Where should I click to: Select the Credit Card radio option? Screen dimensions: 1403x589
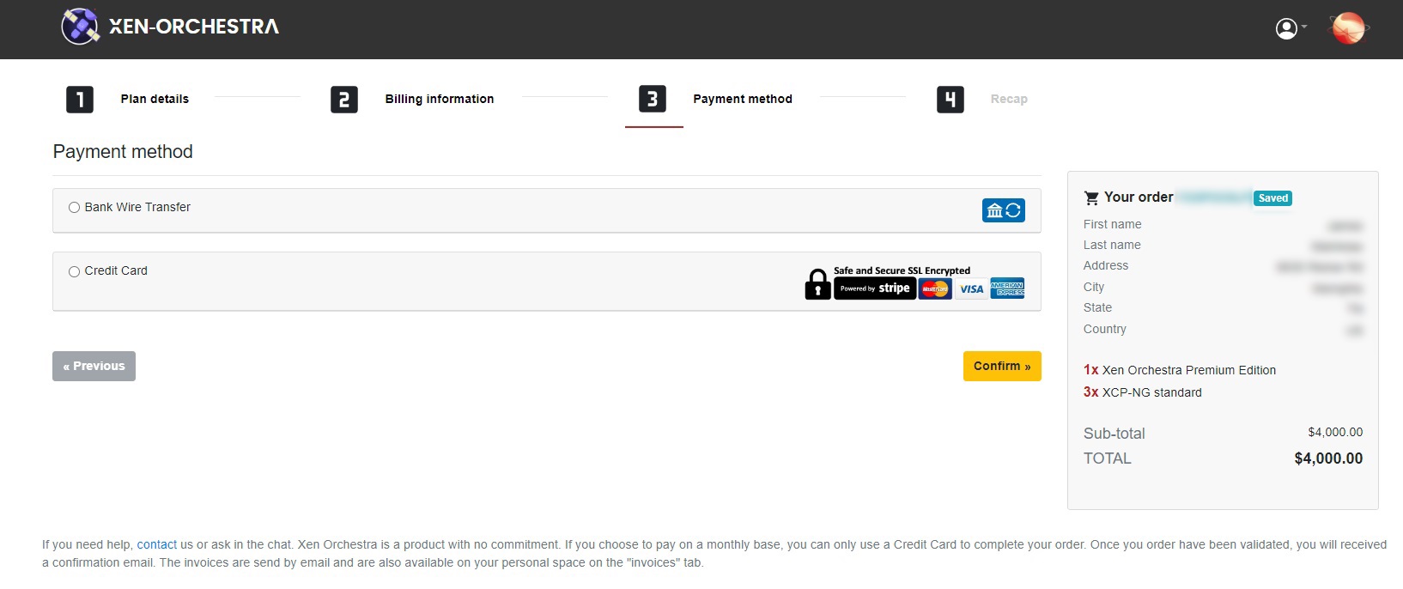point(74,271)
